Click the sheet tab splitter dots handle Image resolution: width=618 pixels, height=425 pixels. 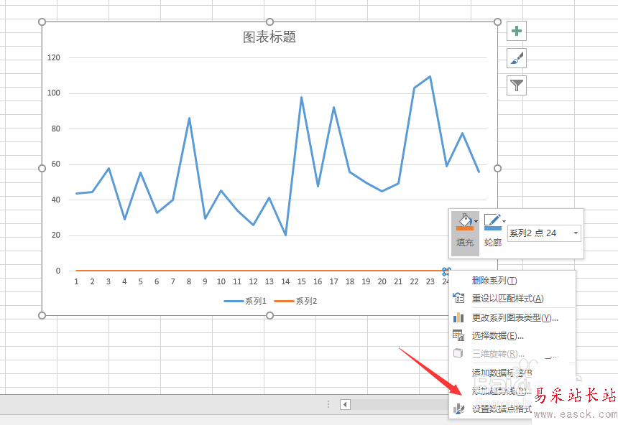click(x=328, y=404)
